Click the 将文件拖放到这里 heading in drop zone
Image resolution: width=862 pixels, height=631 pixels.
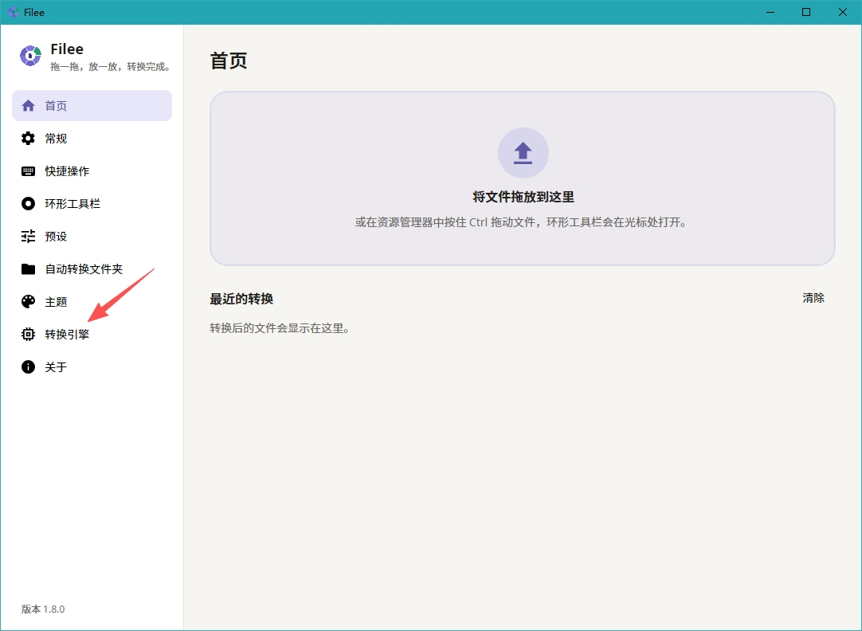pos(523,197)
